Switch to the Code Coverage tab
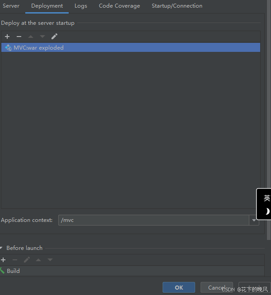Image resolution: width=271 pixels, height=295 pixels. (x=119, y=6)
